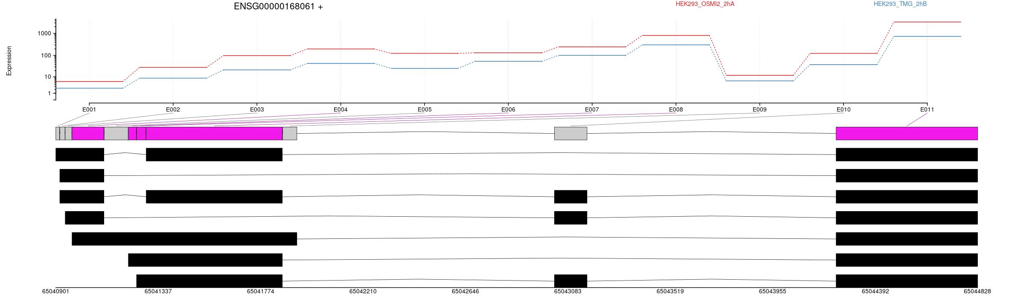The height and width of the screenshot is (298, 1024).
Task: Select the HEK293_TMG_2hB legend label
Action: click(900, 4)
